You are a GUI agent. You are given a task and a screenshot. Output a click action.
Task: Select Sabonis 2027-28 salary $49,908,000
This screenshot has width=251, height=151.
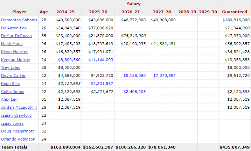coord(163,20)
